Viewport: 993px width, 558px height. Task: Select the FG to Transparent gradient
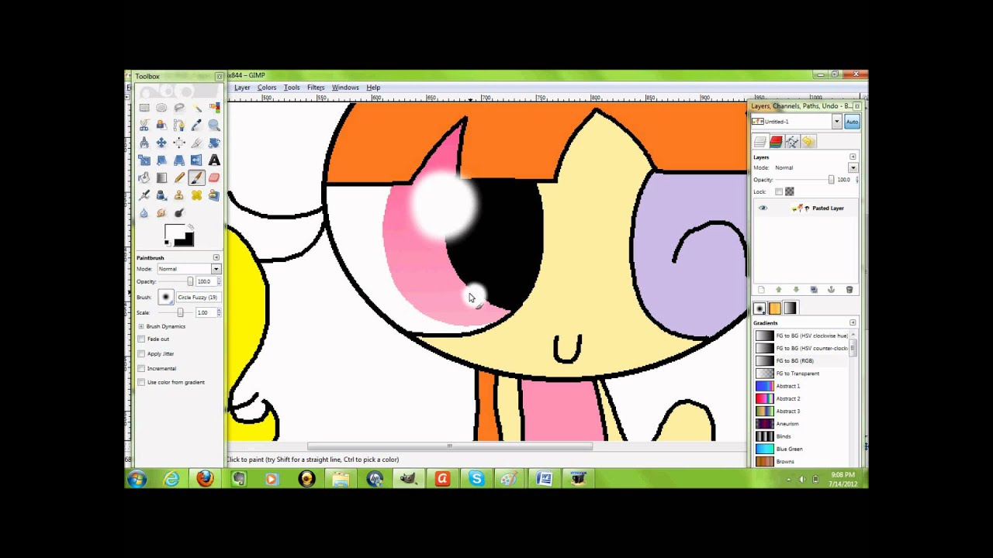tap(801, 374)
